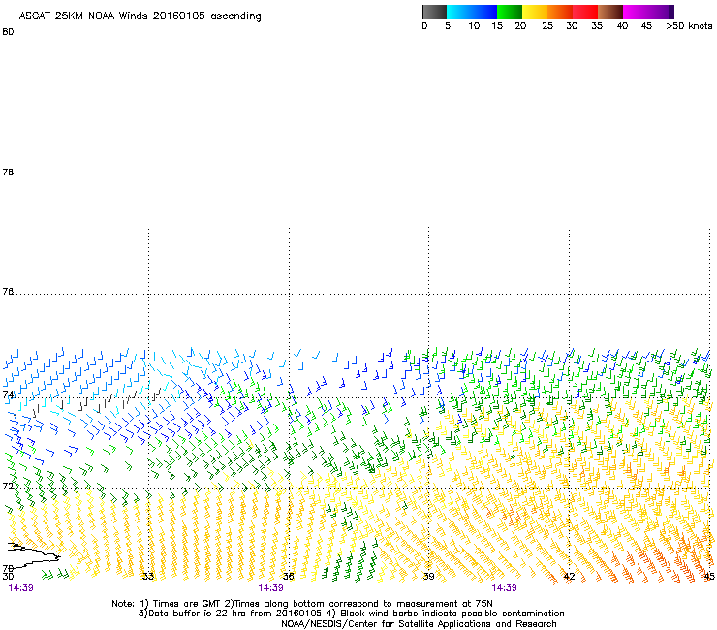Viewport: 717px width, 630px height.
Task: Click the latitude 80 axis label
Action: point(8,32)
